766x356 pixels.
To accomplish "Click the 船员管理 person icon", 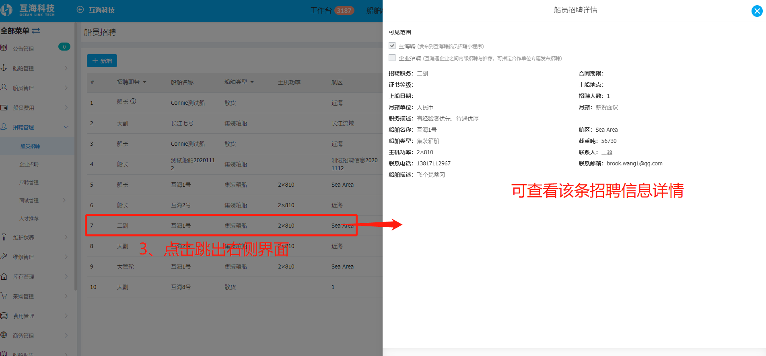I will [4, 87].
